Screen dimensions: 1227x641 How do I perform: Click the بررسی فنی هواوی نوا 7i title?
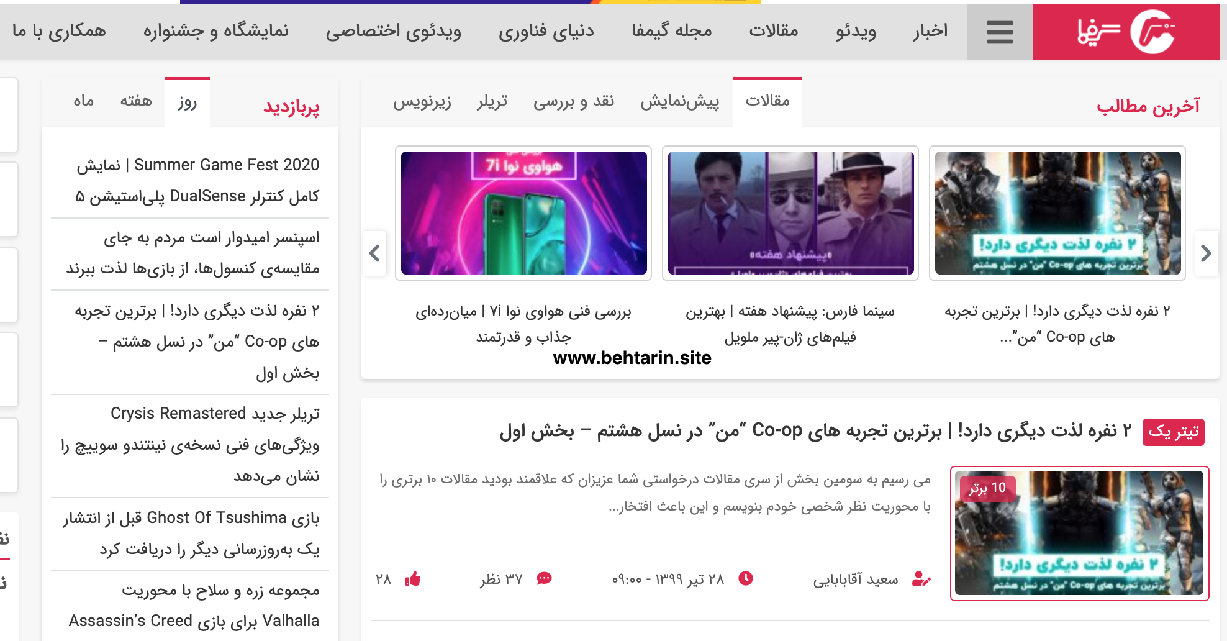click(x=523, y=324)
